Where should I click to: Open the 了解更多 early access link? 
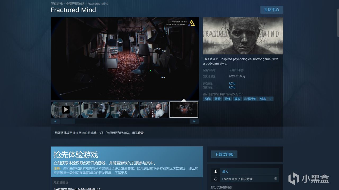coord(121,173)
